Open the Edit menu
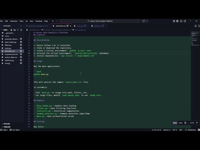The width and height of the screenshot is (200, 150). pos(6,21)
